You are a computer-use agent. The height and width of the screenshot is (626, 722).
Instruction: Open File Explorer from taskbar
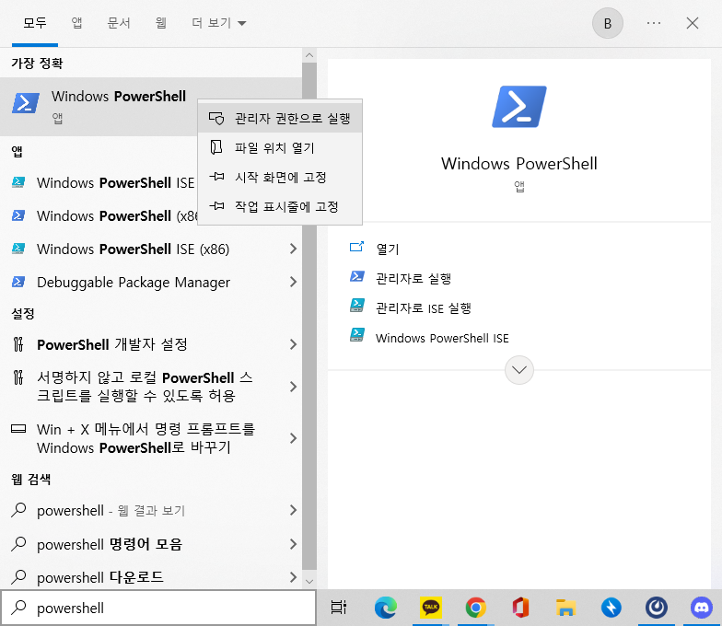565,608
